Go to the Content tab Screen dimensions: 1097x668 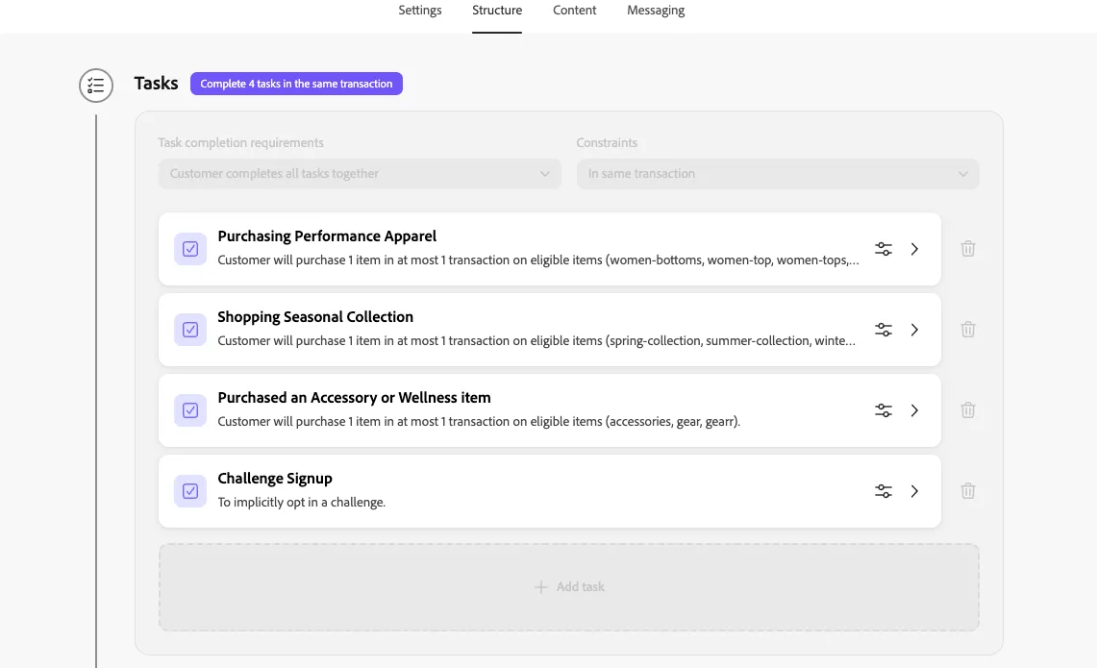tap(574, 11)
